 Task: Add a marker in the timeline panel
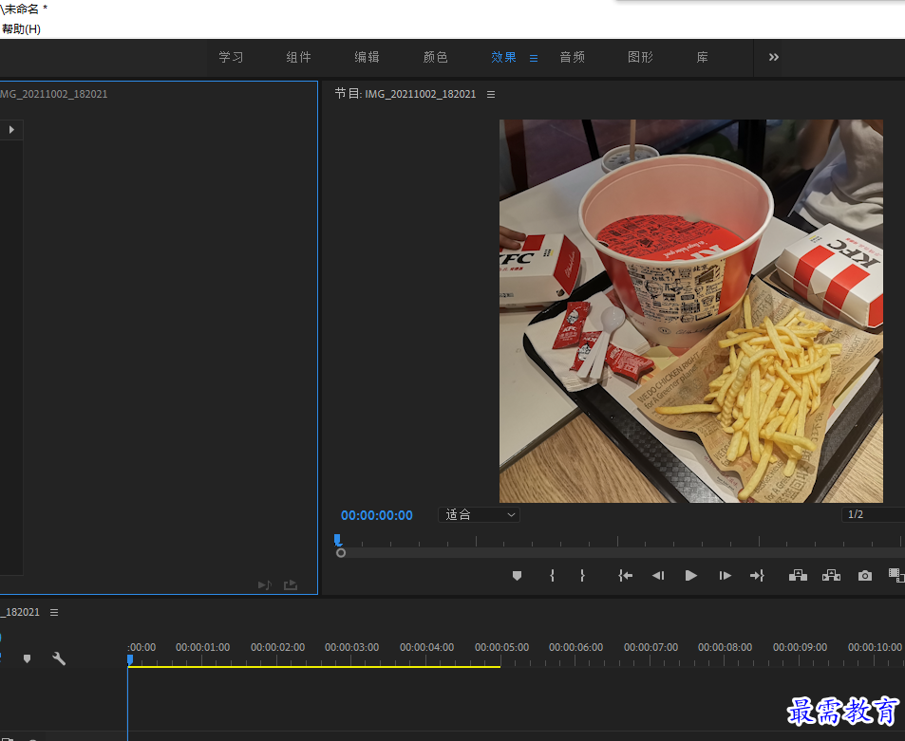28,658
